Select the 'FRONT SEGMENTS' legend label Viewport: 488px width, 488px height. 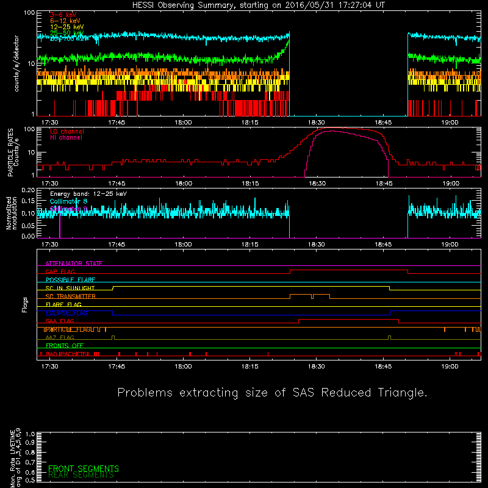tap(84, 468)
